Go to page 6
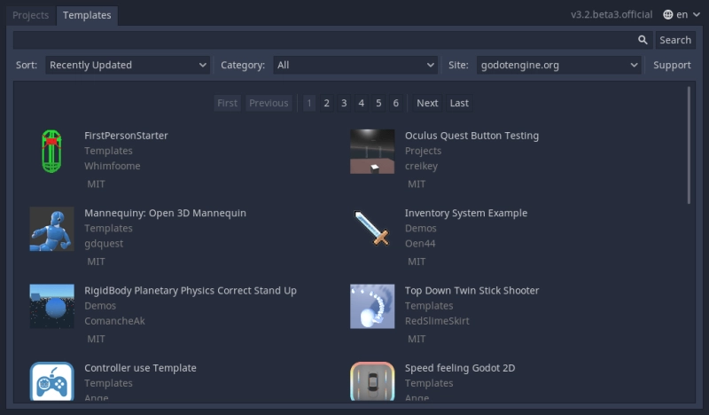The image size is (709, 415). (395, 103)
